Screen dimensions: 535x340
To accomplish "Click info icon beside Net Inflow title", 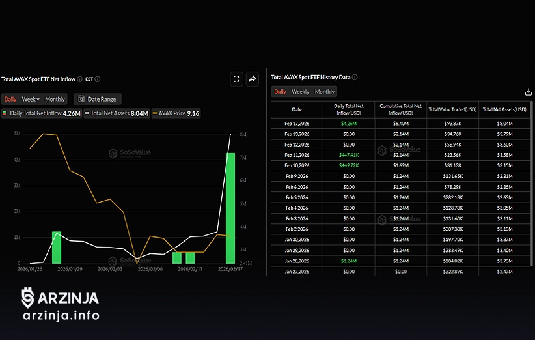I will 80,79.
